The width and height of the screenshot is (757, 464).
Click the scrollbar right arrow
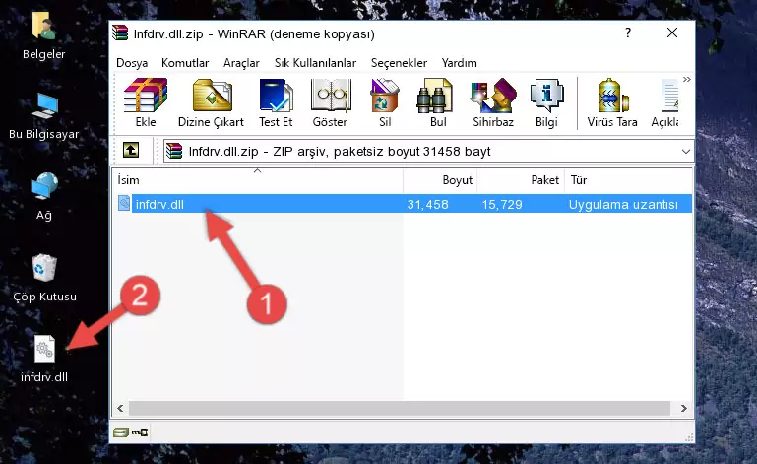pos(683,408)
